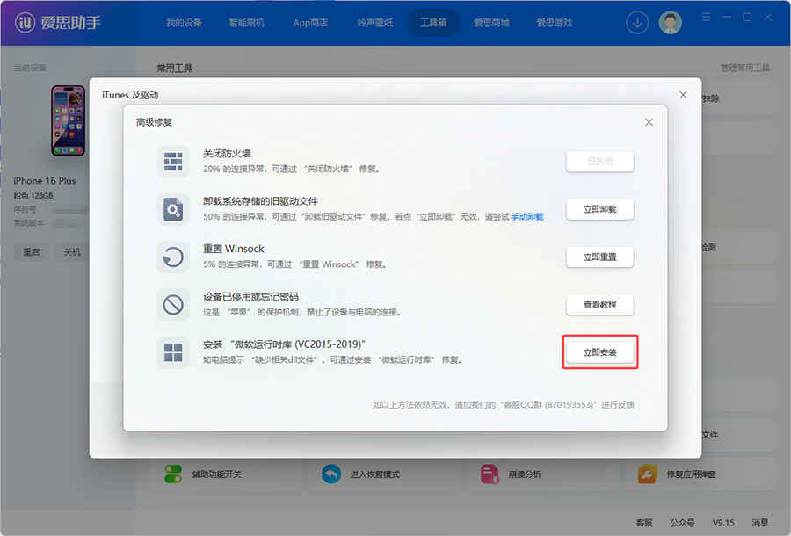The image size is (791, 536).
Task: Click the 重置 Winsock title text
Action: (x=234, y=249)
